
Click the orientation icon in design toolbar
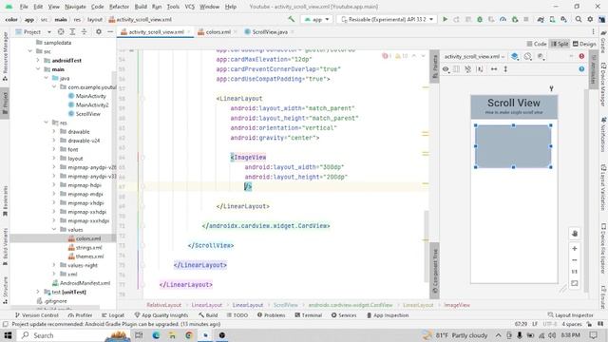(528, 57)
